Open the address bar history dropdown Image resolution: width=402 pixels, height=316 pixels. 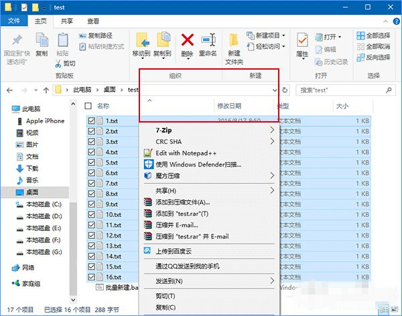click(x=275, y=89)
